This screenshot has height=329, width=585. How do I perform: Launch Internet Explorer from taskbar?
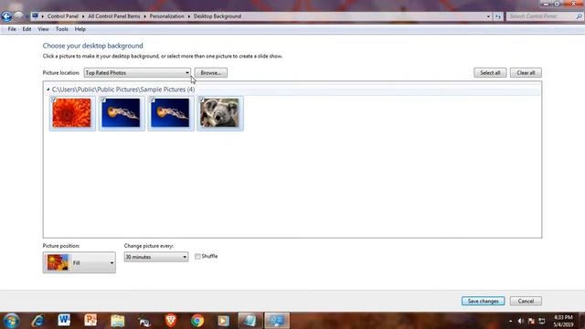[38, 321]
